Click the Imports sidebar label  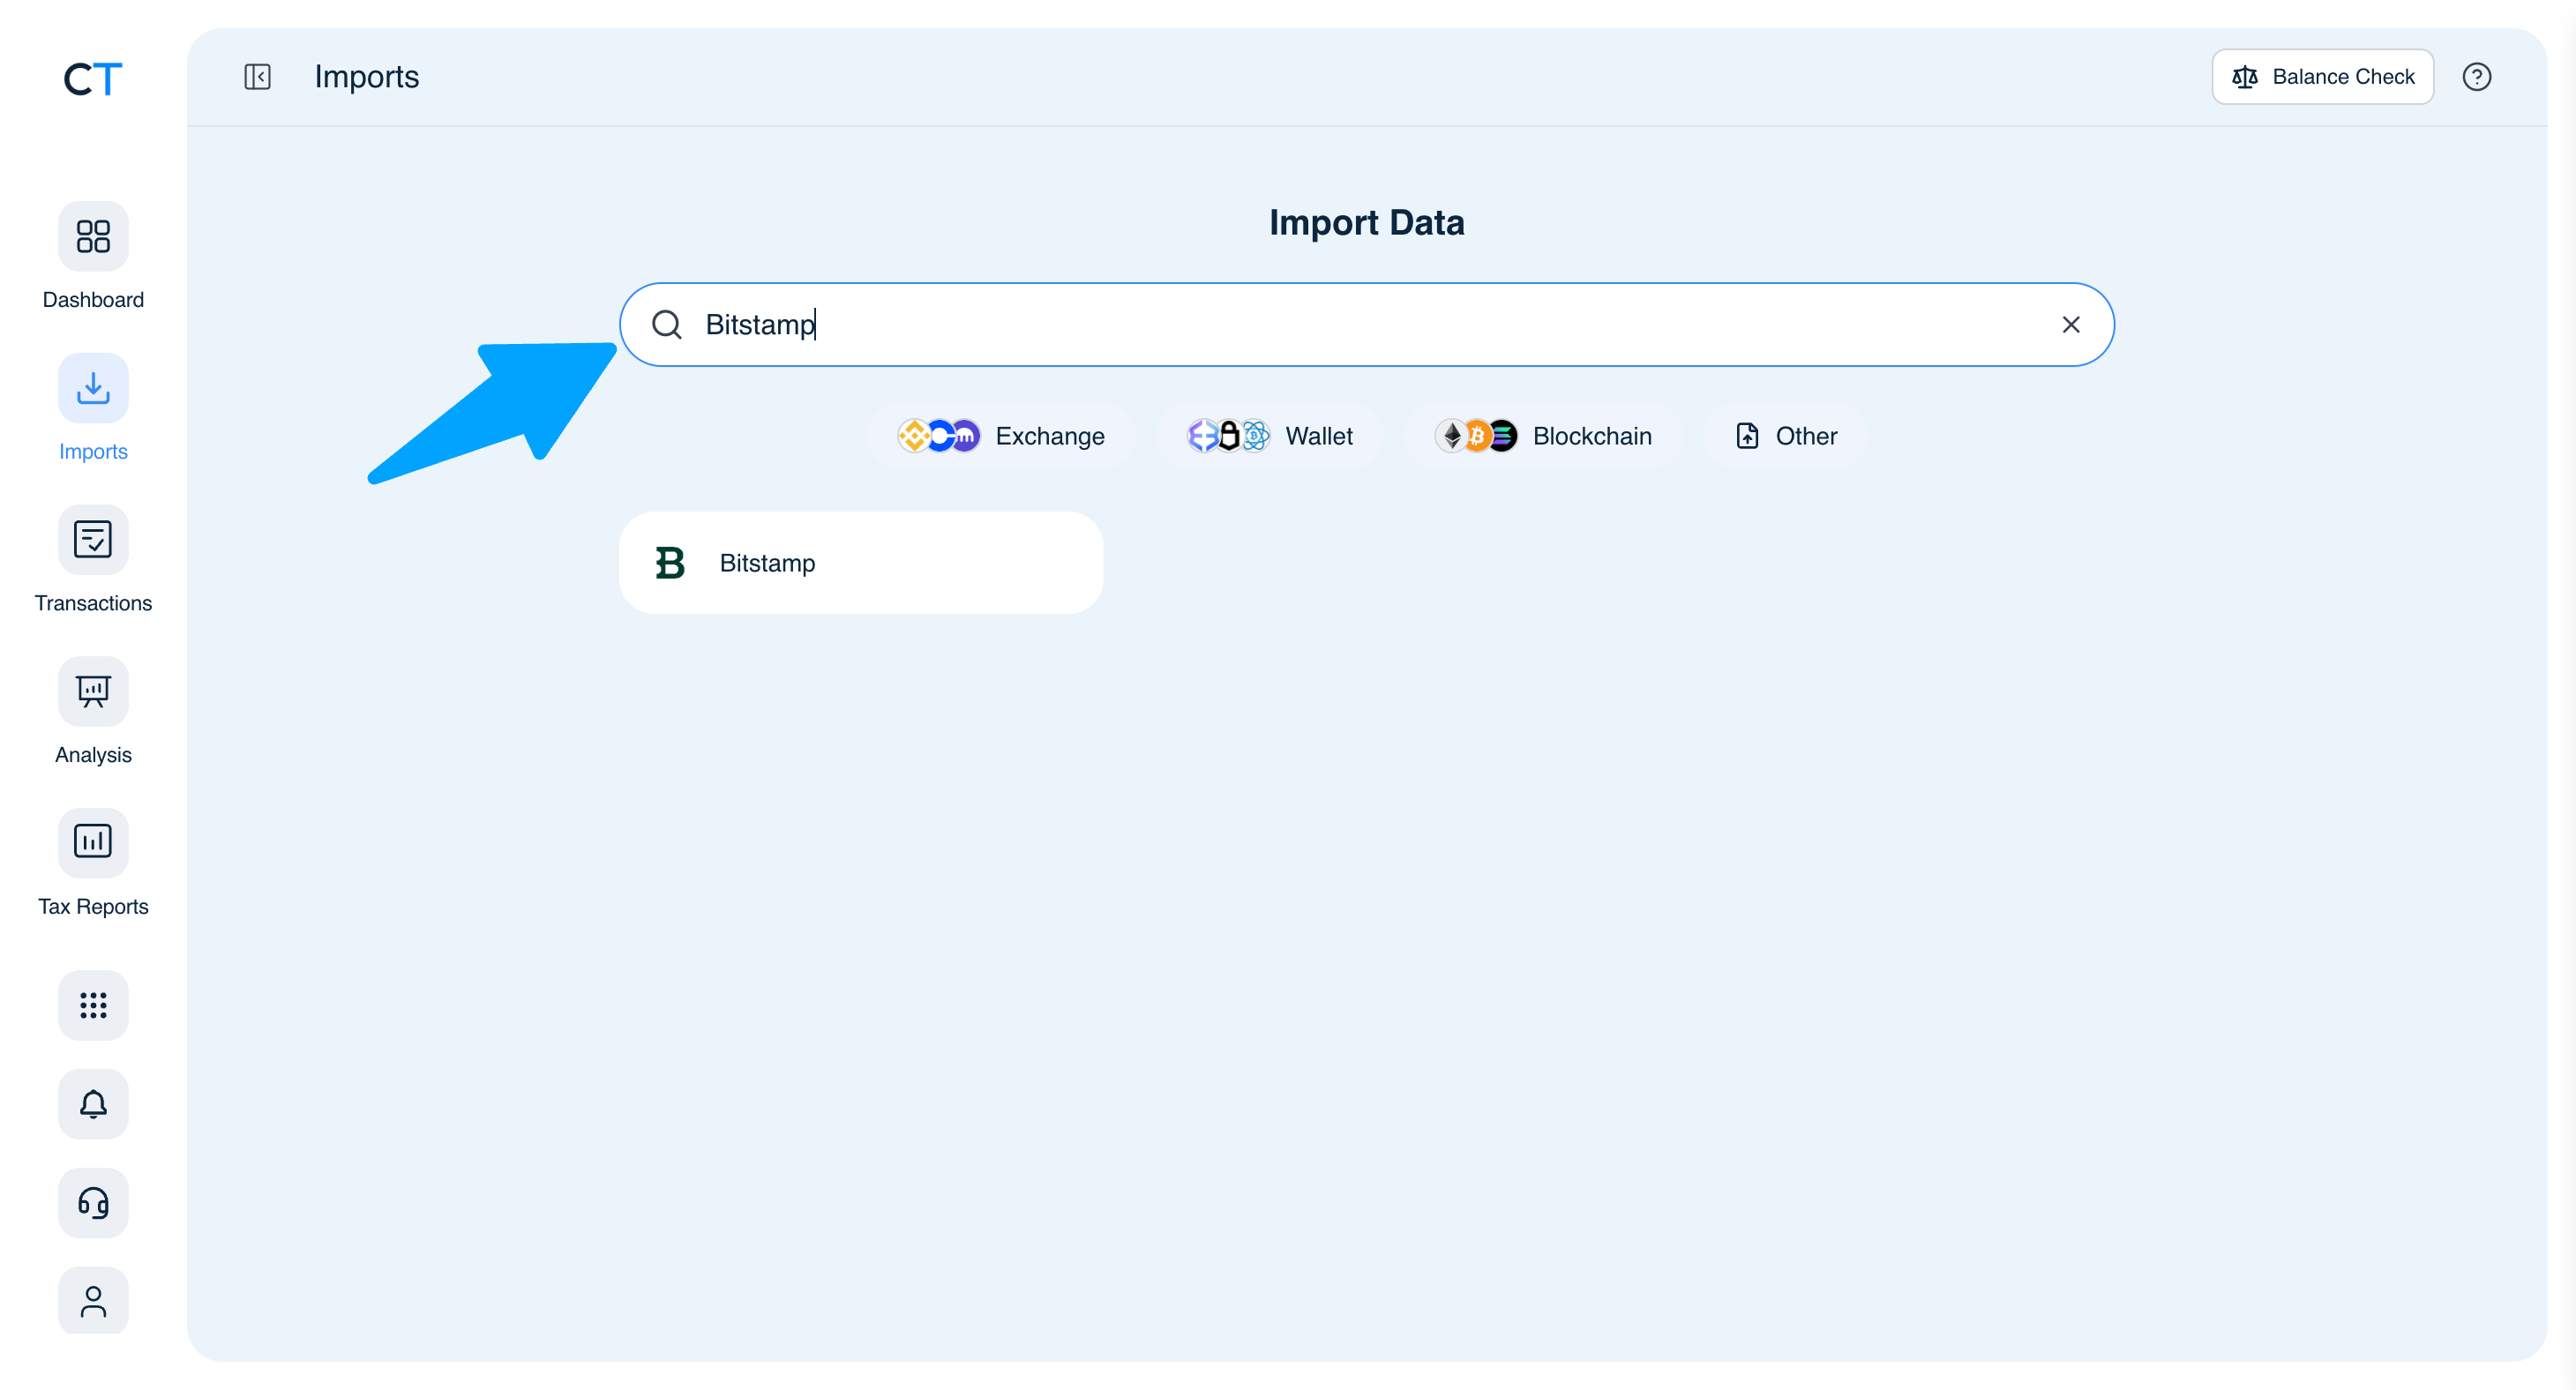[x=93, y=452]
